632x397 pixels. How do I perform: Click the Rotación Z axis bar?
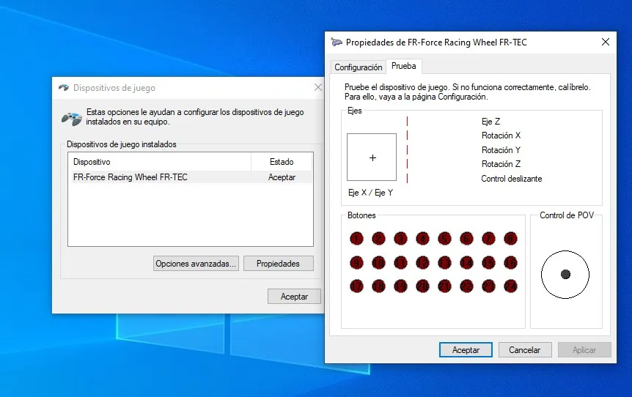407,164
